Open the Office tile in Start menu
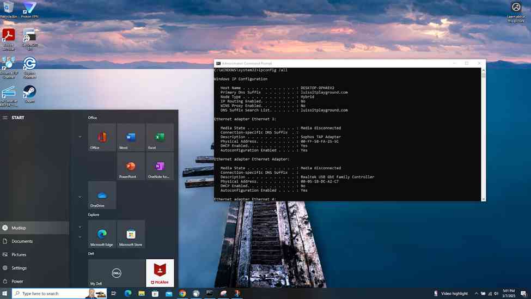 coord(102,137)
